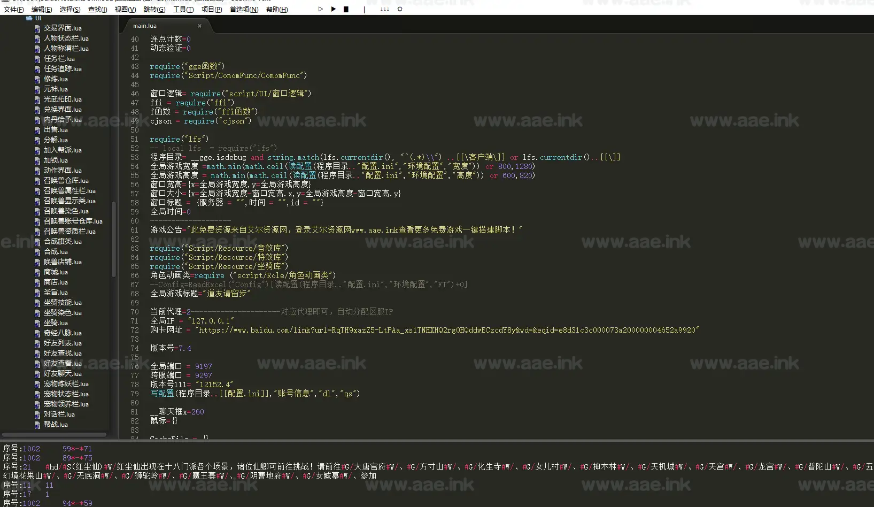The width and height of the screenshot is (874, 507).
Task: Open the 首选项(N) menu
Action: click(x=244, y=10)
